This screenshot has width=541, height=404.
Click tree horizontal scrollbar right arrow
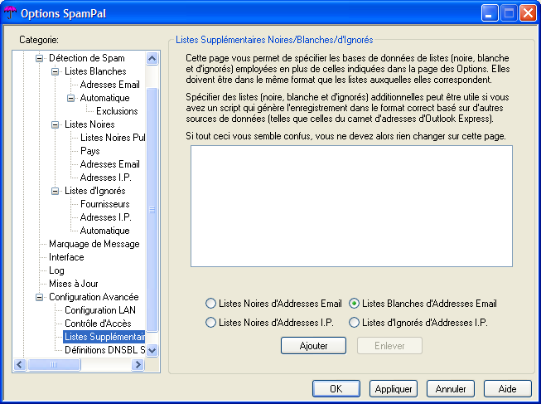click(x=138, y=365)
